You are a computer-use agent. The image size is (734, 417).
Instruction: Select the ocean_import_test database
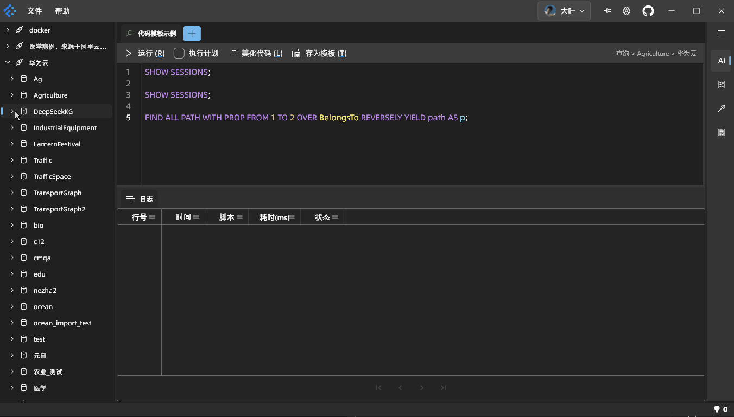pos(62,323)
